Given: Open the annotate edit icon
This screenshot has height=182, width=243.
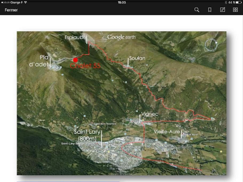Looking at the screenshot, I should click(222, 10).
